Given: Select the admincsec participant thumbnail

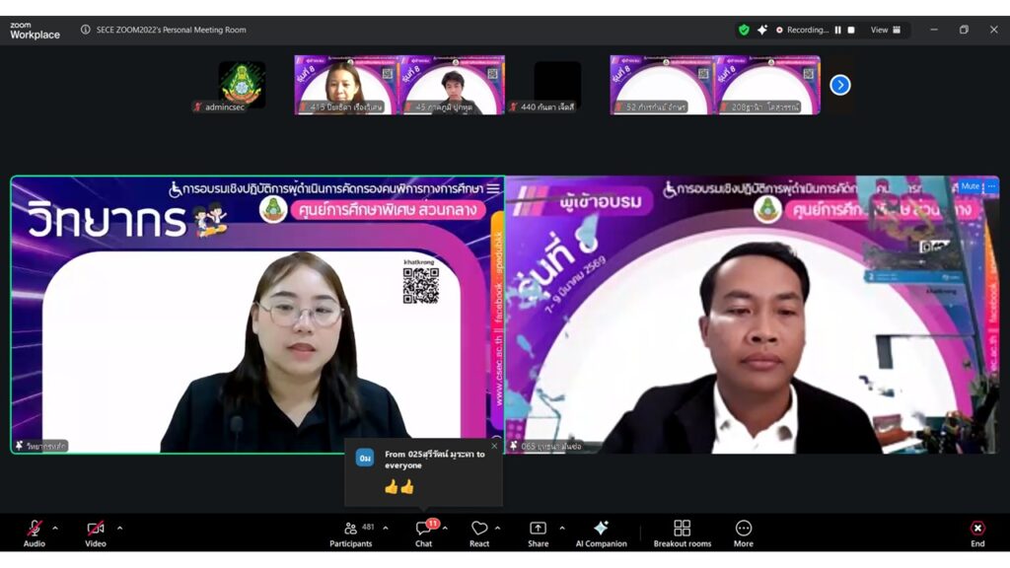Looking at the screenshot, I should (242, 85).
